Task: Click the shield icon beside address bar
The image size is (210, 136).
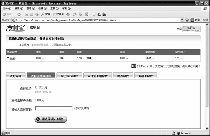Action: [187, 20]
